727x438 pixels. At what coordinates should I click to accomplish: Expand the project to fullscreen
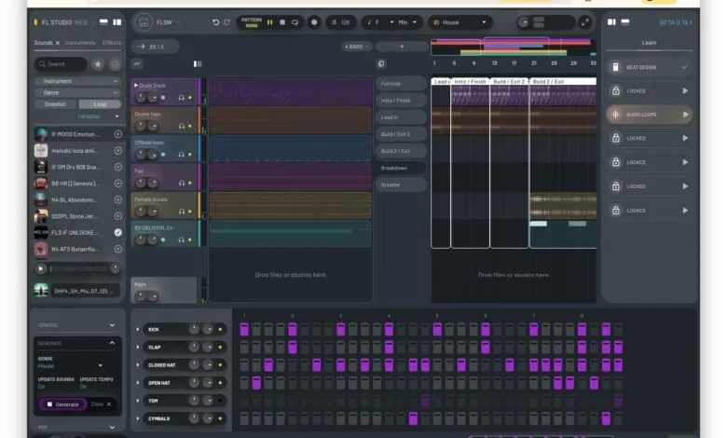point(585,22)
